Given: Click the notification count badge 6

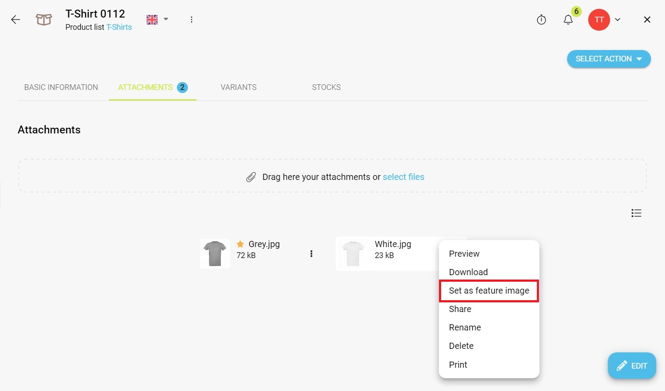Looking at the screenshot, I should [576, 11].
